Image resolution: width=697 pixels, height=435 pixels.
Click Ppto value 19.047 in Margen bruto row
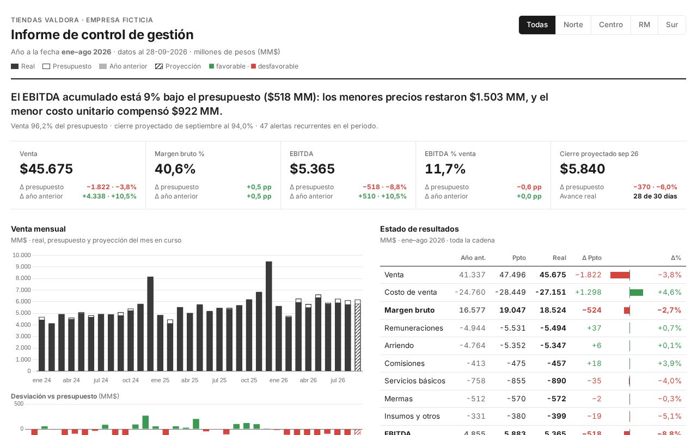[x=512, y=310]
